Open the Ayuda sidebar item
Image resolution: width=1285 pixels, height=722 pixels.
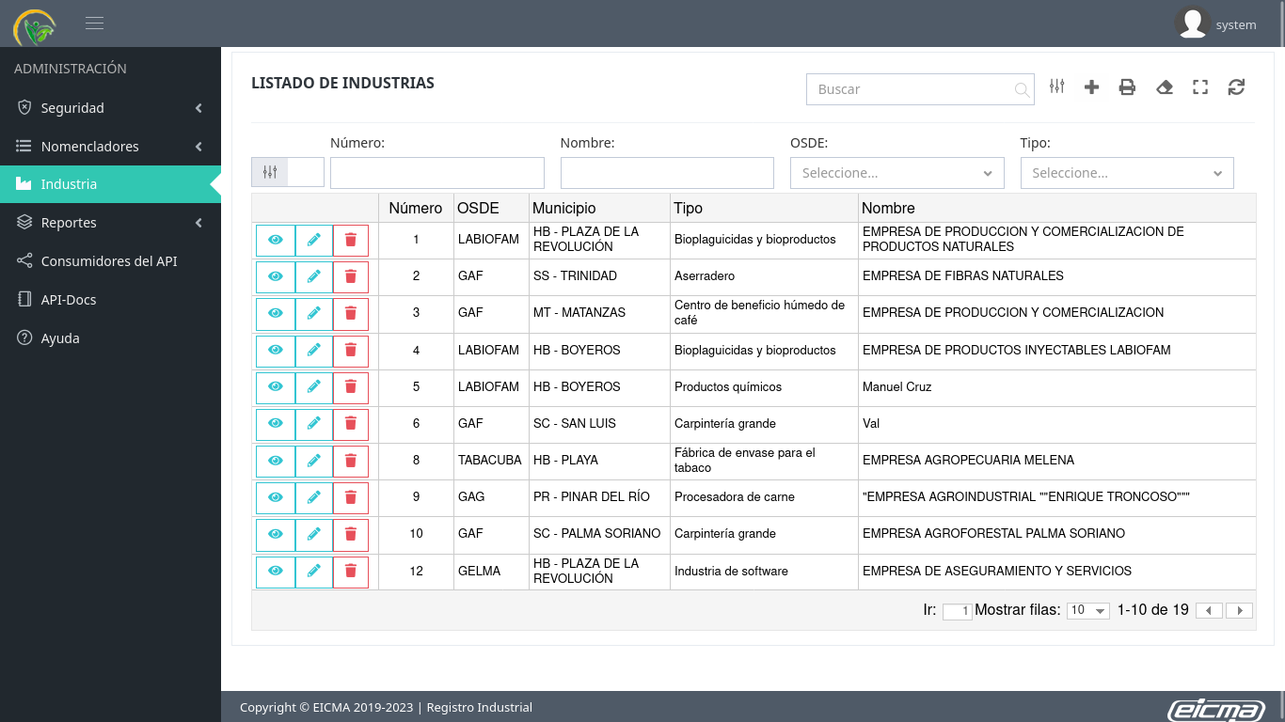tap(60, 338)
